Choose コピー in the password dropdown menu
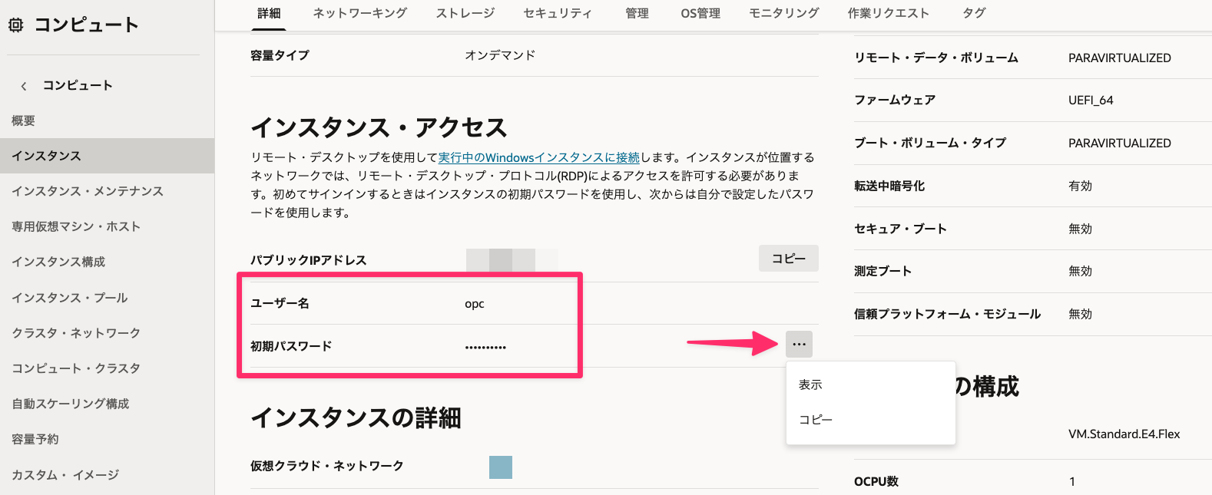The height and width of the screenshot is (495, 1212). [871, 420]
